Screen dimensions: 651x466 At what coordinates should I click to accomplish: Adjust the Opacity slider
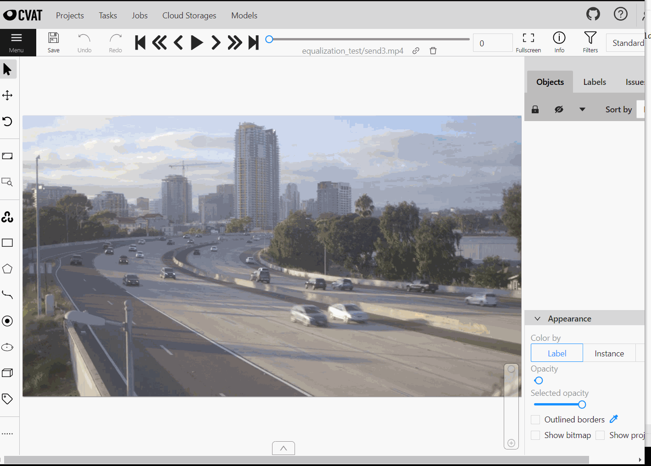[539, 381]
